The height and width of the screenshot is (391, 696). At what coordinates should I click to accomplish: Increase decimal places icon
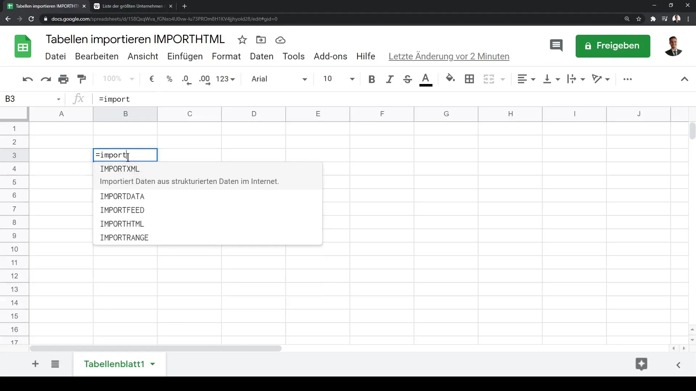[204, 80]
